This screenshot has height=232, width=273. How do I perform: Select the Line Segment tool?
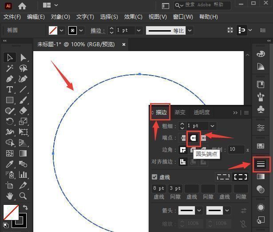[23, 89]
